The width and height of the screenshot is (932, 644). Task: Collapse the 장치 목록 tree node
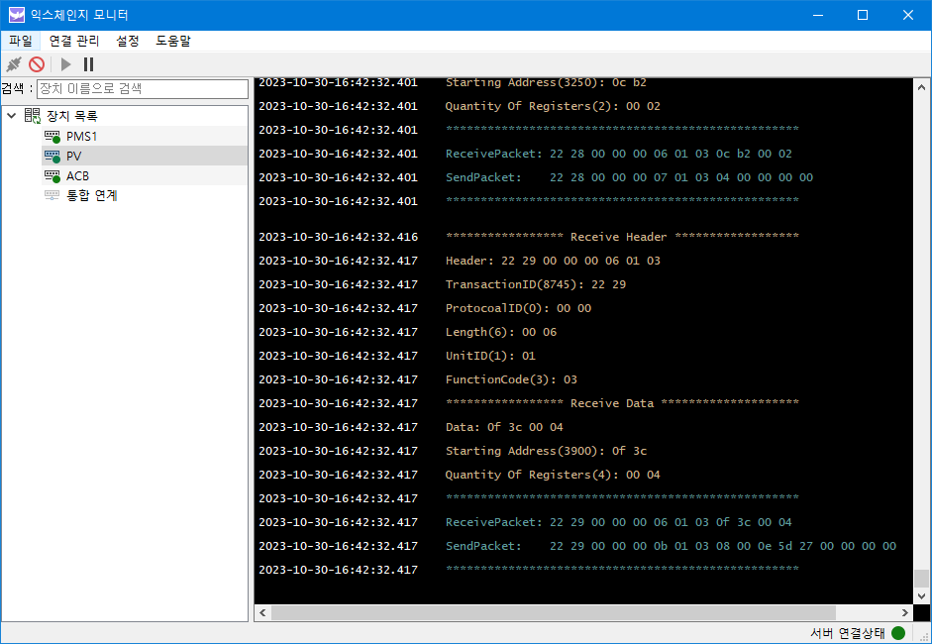coord(12,116)
